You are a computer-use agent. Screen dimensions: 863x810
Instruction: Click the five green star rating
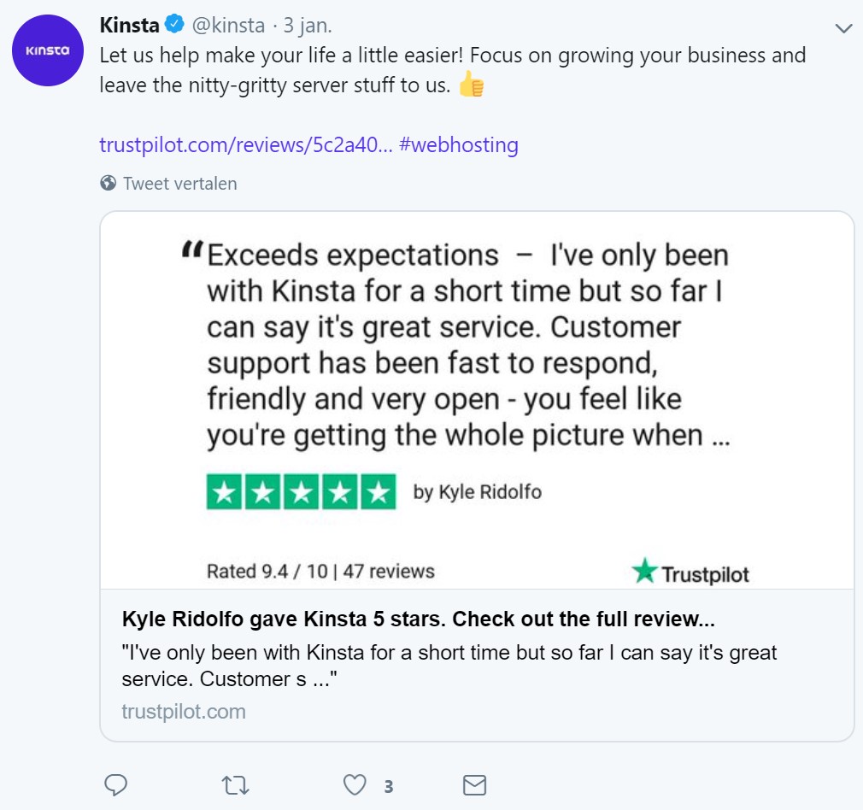[301, 492]
